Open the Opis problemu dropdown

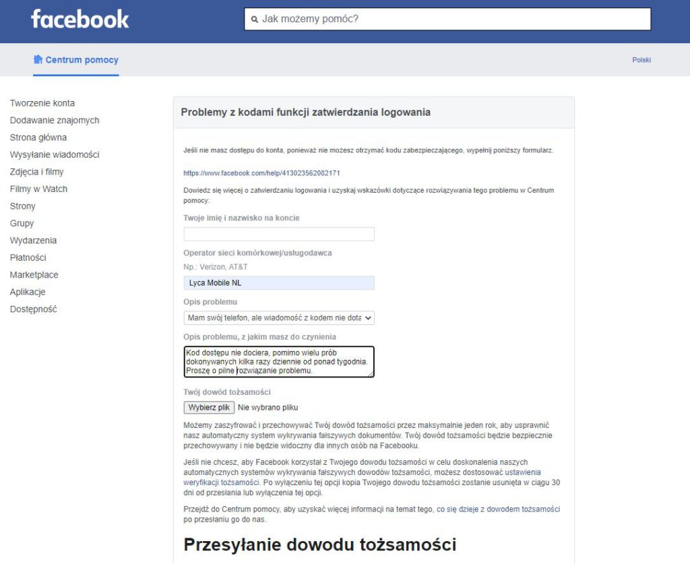[279, 317]
